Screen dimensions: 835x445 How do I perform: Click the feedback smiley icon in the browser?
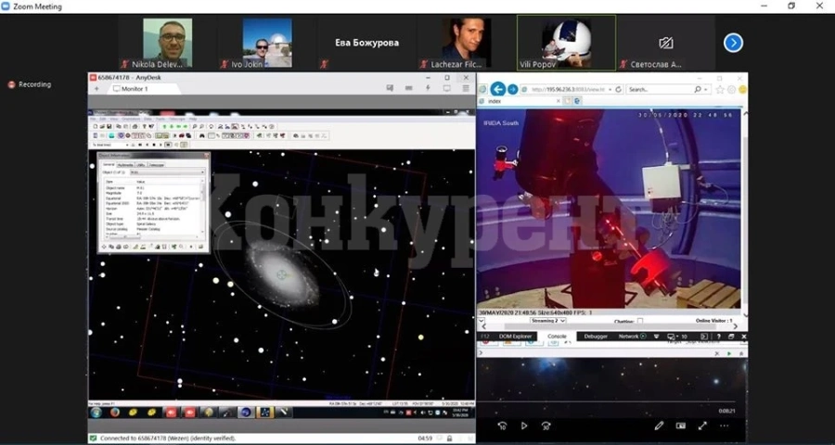click(742, 89)
